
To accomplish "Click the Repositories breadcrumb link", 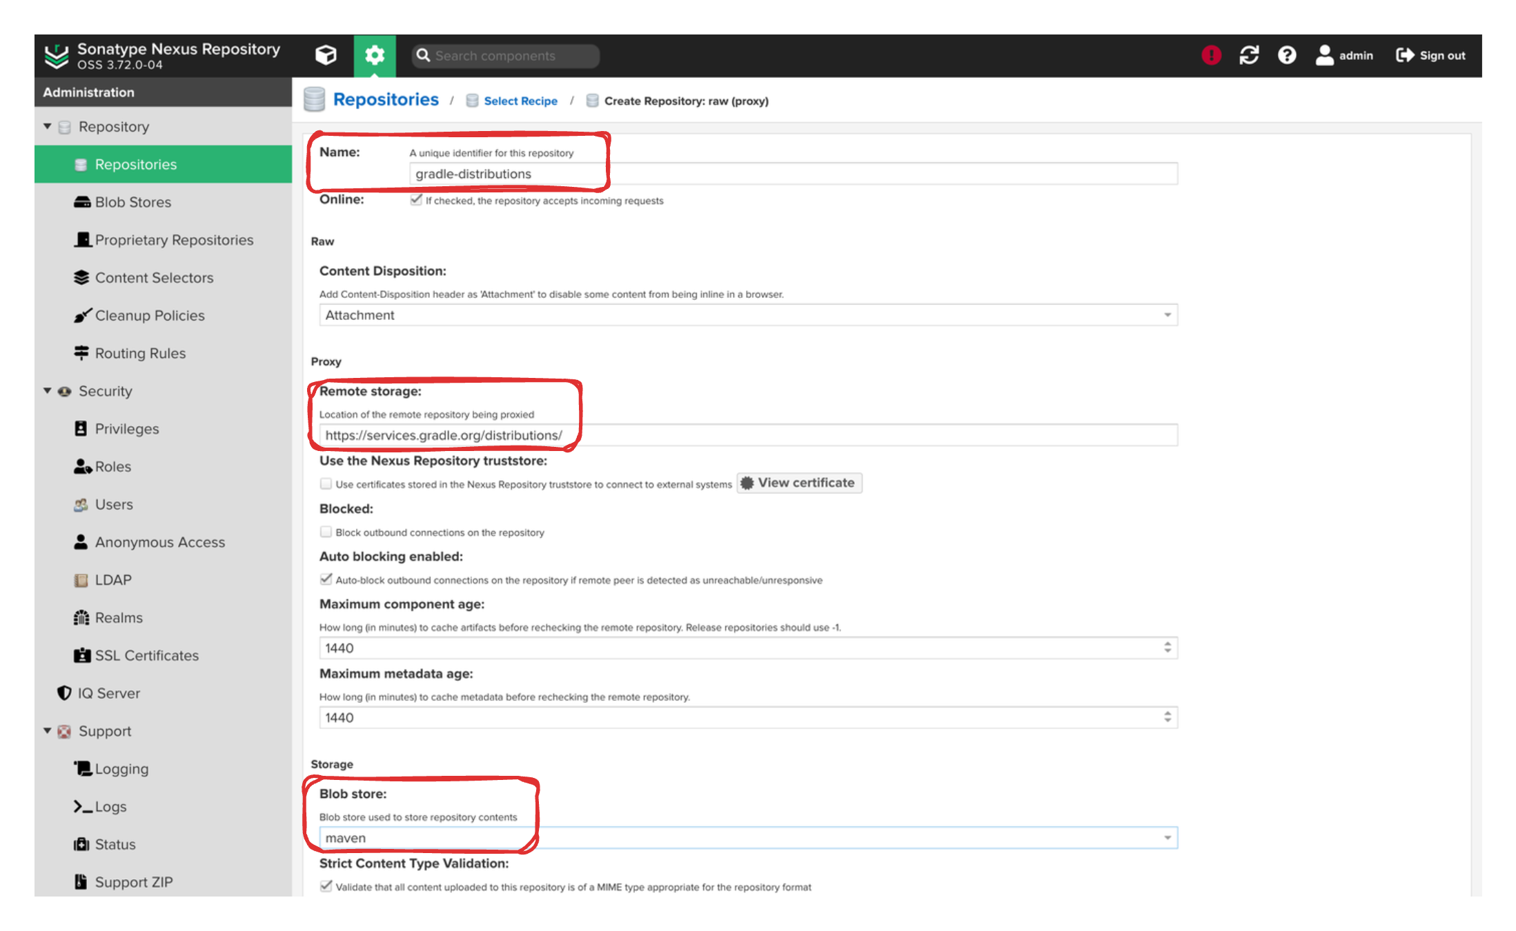I will [x=386, y=99].
